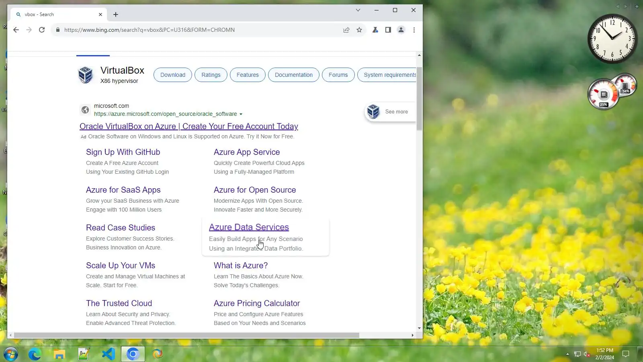Click the "See more" VirtualBox button

tap(390, 112)
